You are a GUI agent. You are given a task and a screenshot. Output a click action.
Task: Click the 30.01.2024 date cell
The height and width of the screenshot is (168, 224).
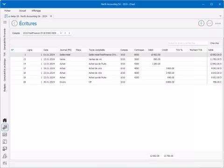[49, 82]
